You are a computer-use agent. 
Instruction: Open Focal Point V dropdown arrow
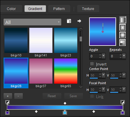point(124,90)
